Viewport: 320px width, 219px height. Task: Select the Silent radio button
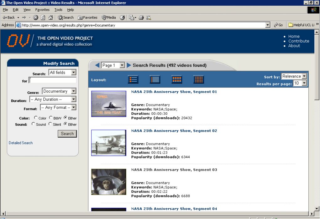(50, 124)
